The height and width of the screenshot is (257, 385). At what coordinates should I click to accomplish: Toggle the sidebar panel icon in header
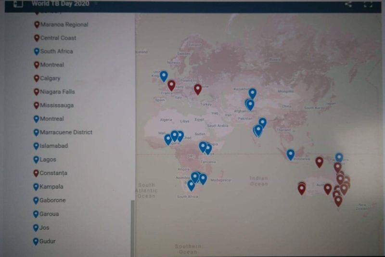point(17,4)
